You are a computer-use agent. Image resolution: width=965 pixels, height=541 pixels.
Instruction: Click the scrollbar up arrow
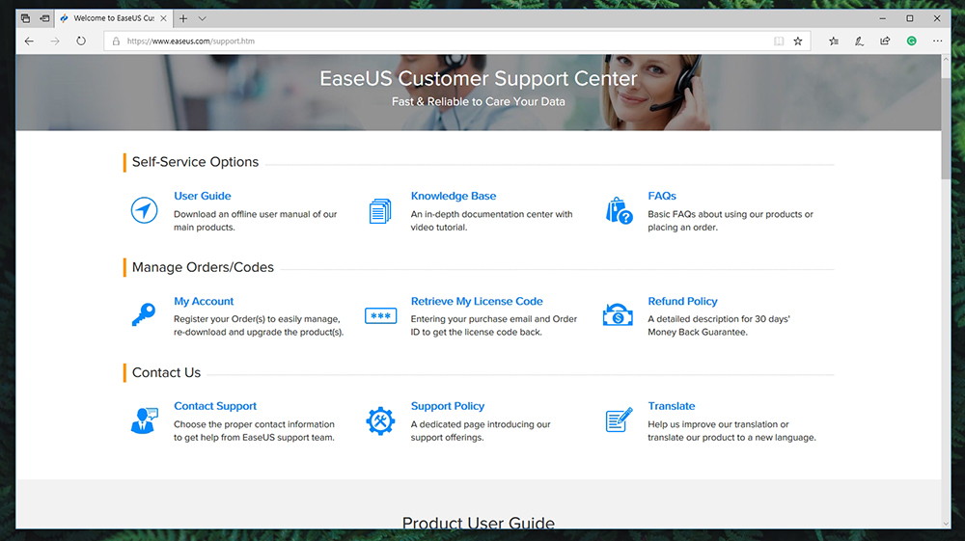pos(946,59)
